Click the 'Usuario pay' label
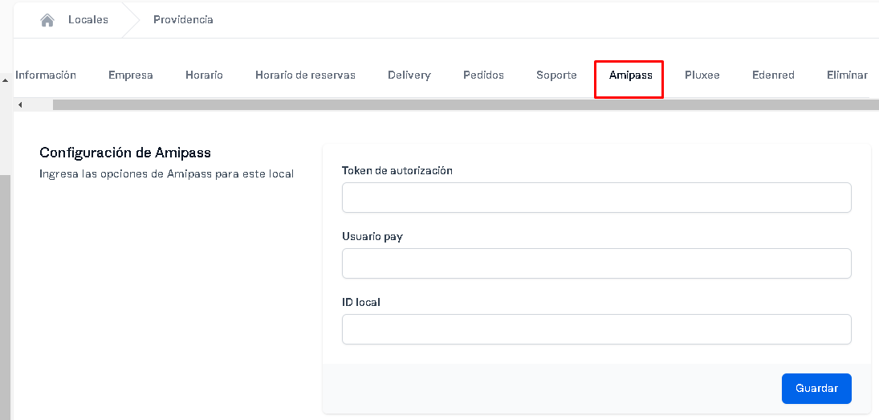This screenshot has width=879, height=420. 372,237
